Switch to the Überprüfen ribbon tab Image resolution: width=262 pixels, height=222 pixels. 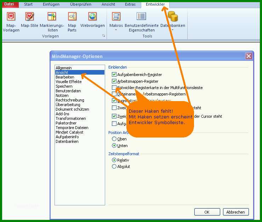[81, 4]
